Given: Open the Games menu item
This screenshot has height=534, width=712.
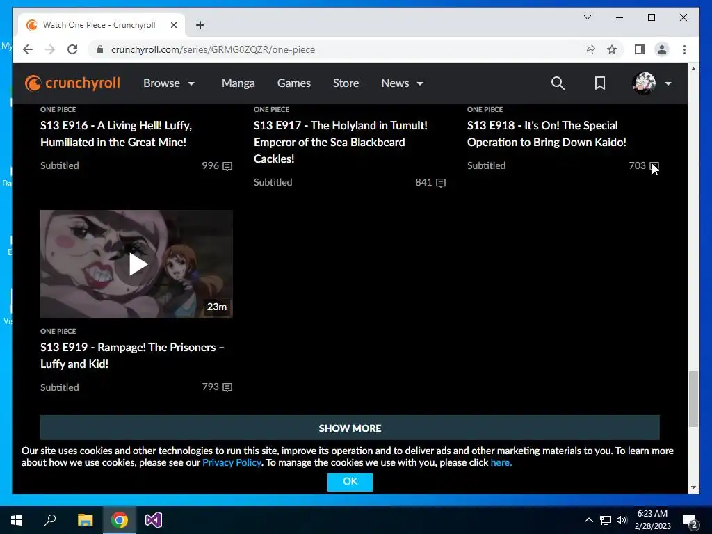Looking at the screenshot, I should pyautogui.click(x=294, y=83).
